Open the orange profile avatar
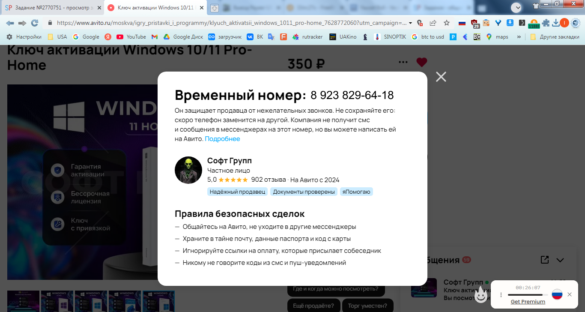 (564, 23)
